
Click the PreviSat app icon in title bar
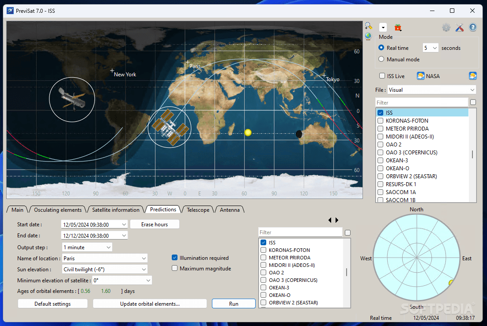click(10, 11)
